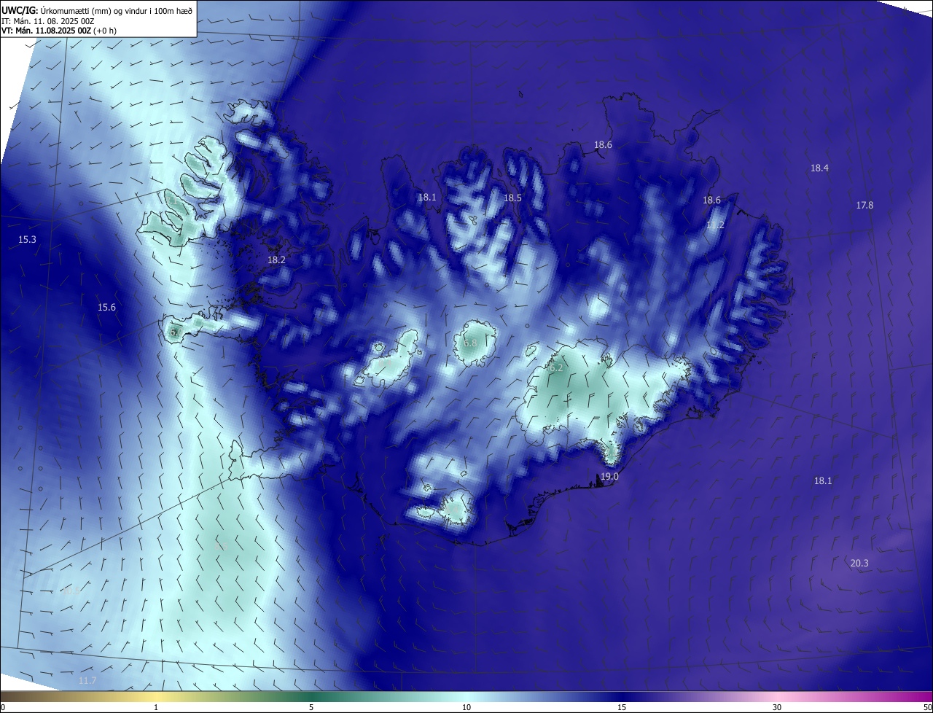This screenshot has height=713, width=933.
Task: Click the 17.8 value label on the map
Action: 864,206
